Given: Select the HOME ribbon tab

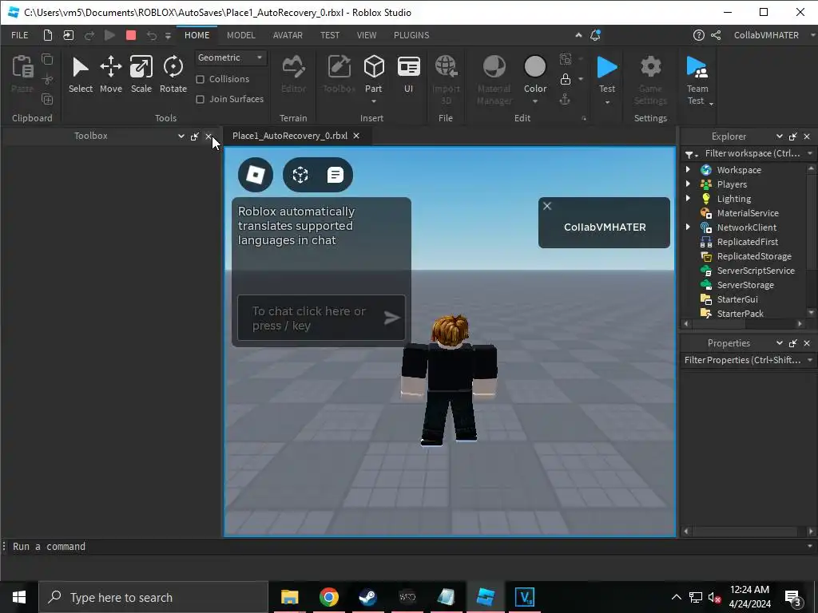Looking at the screenshot, I should point(197,35).
